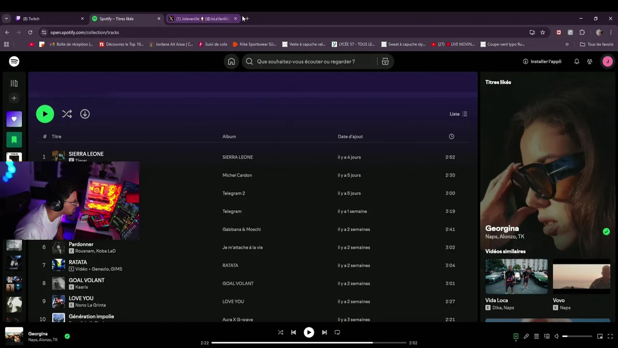Sort tracks by Titre column header
Screen dimensions: 618x348
(x=56, y=136)
